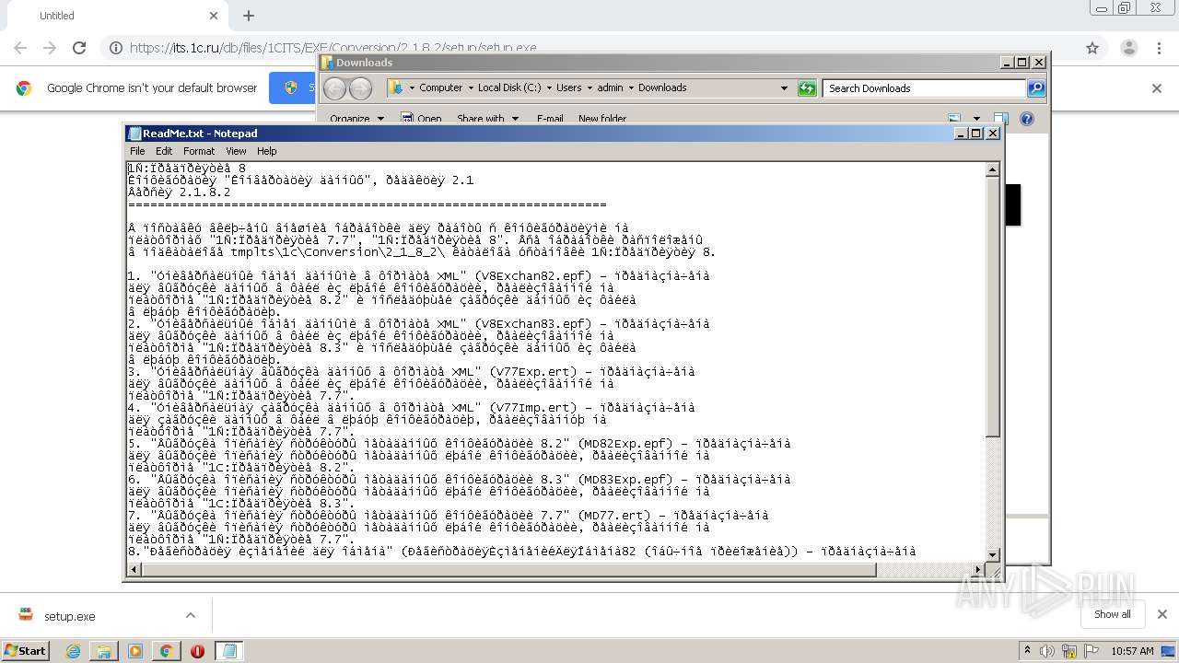Go back in Chrome
This screenshot has height=663, width=1179.
tap(20, 48)
